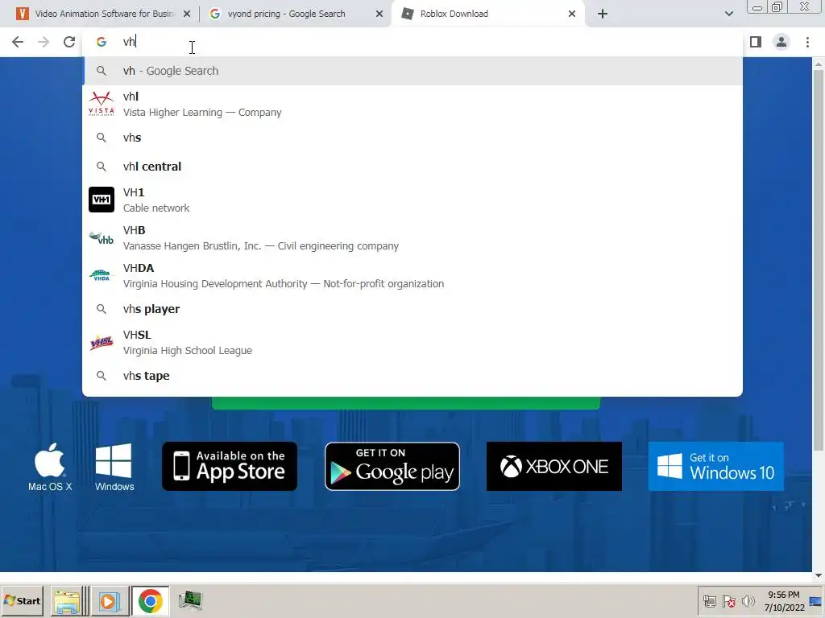Open Windows Explorer from the taskbar

pos(68,600)
